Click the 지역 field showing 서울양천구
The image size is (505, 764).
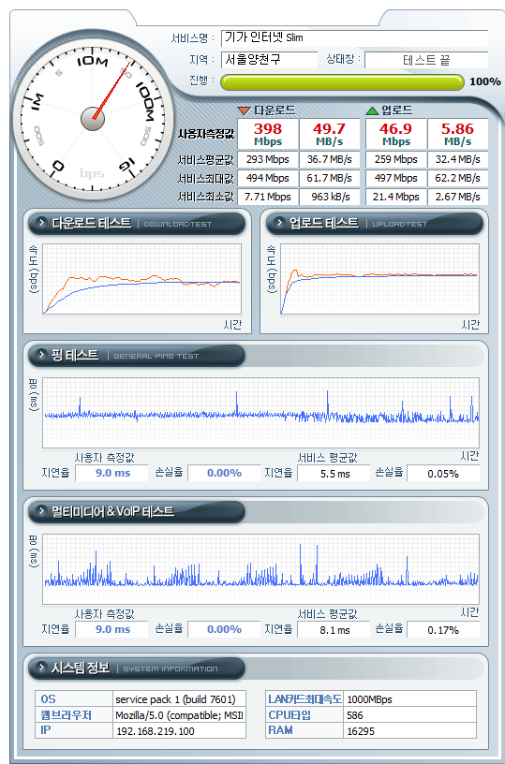269,60
